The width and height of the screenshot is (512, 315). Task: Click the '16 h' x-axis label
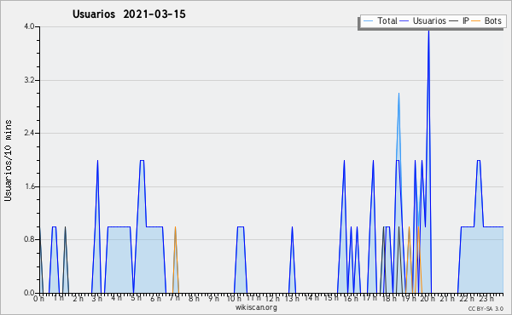pos(351,299)
